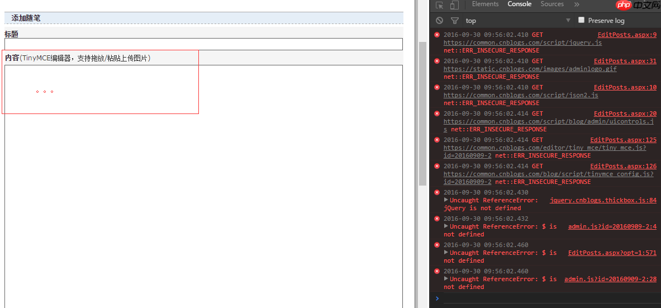Open the jquery.cnblogs.thickbox.js:84 link

603,200
